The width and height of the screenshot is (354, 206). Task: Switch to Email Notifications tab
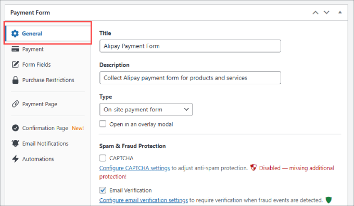[x=48, y=144]
